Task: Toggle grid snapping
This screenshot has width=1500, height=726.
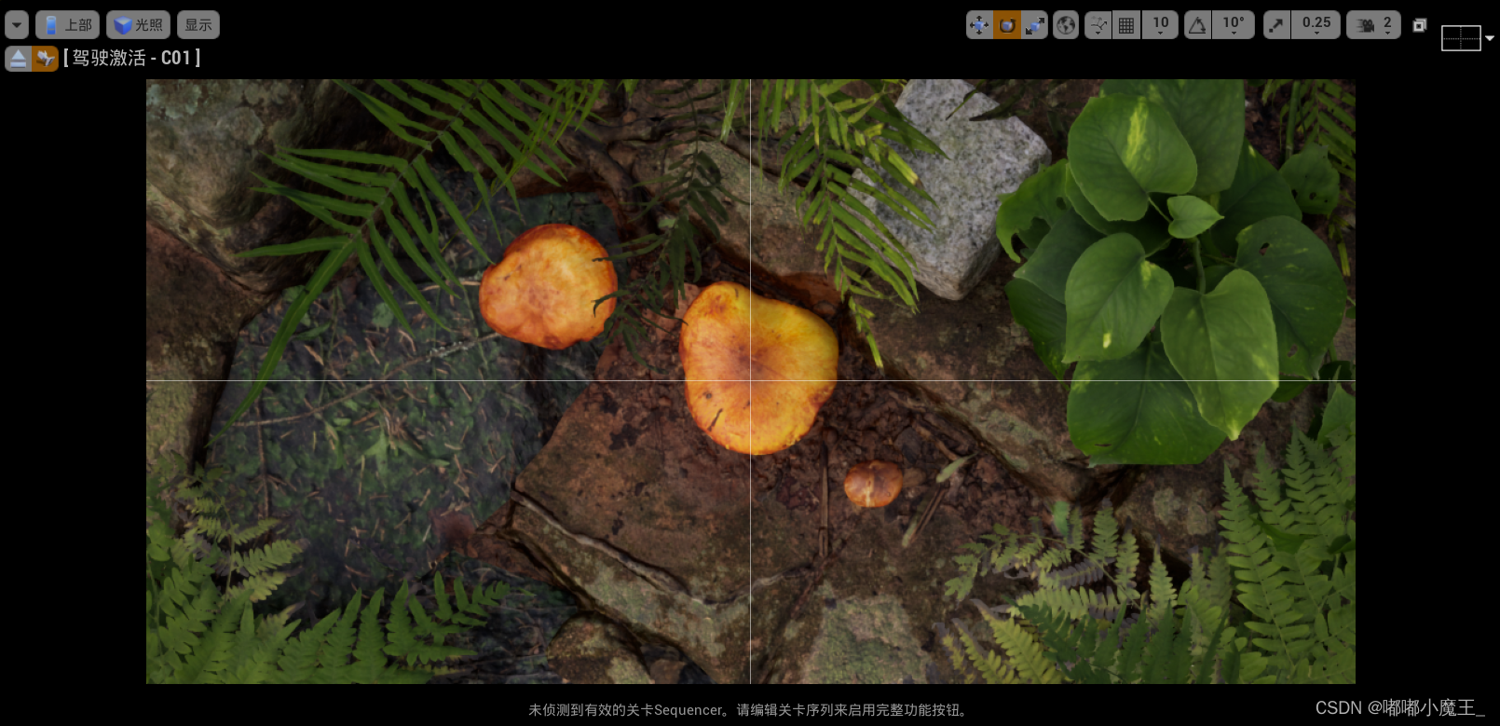Action: (1126, 25)
